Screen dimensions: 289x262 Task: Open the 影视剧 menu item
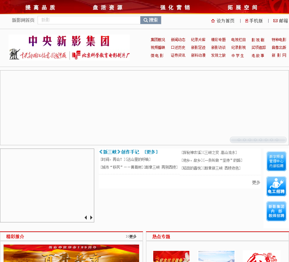(x=258, y=40)
